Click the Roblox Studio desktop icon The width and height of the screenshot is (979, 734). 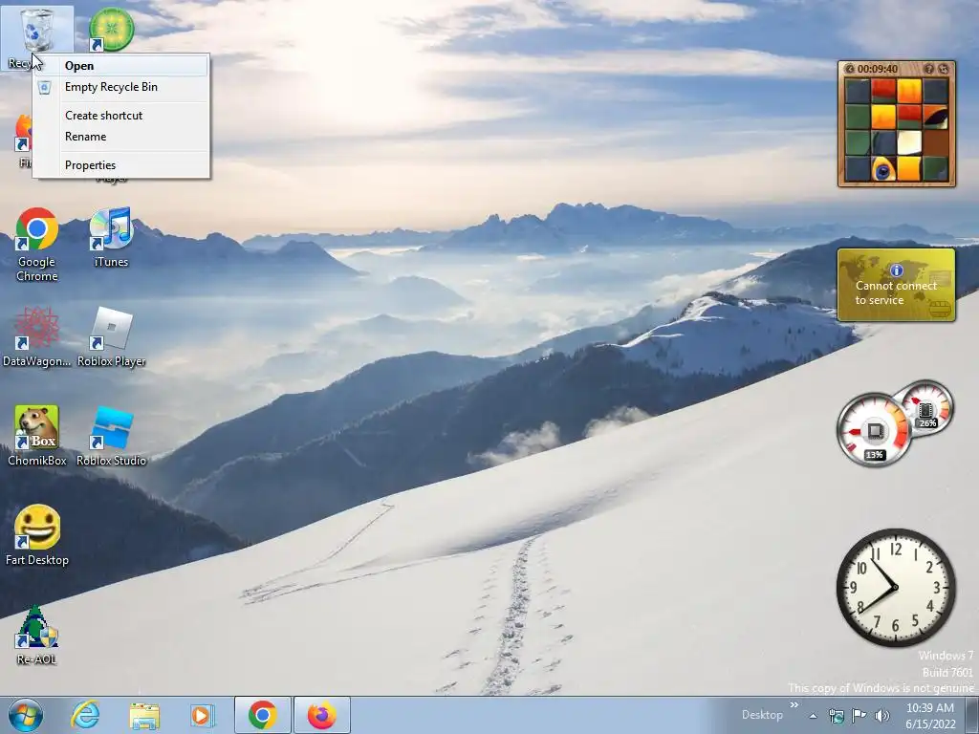(x=111, y=436)
